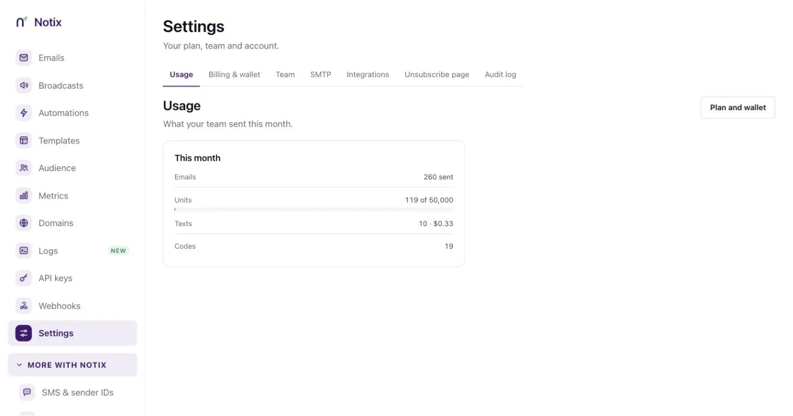Click the Units usage progress bar
This screenshot has height=416, width=793.
tap(314, 210)
